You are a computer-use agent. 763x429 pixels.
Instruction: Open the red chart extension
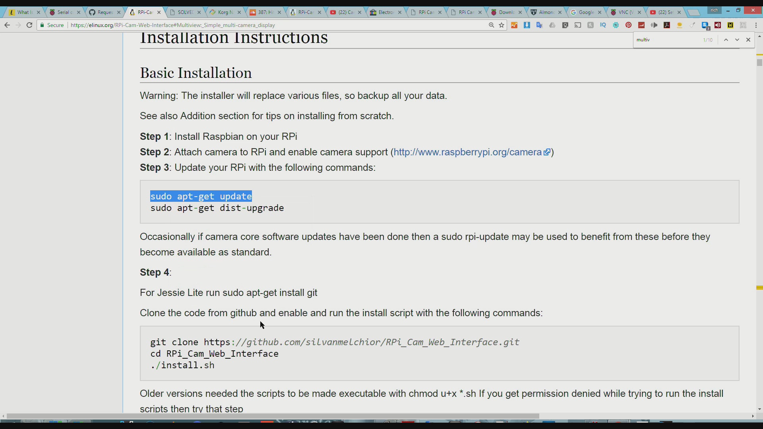(641, 25)
